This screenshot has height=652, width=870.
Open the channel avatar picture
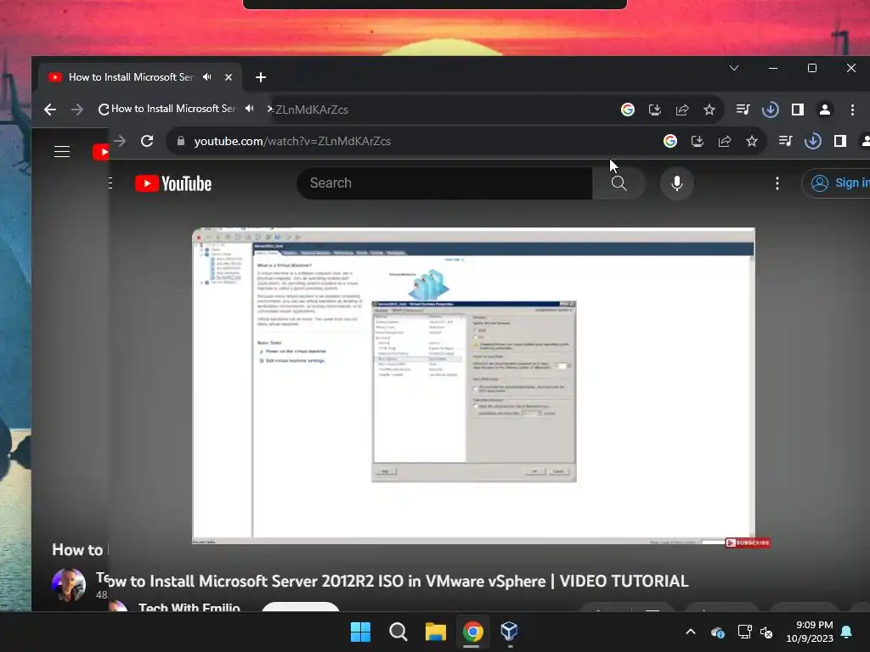click(x=69, y=585)
